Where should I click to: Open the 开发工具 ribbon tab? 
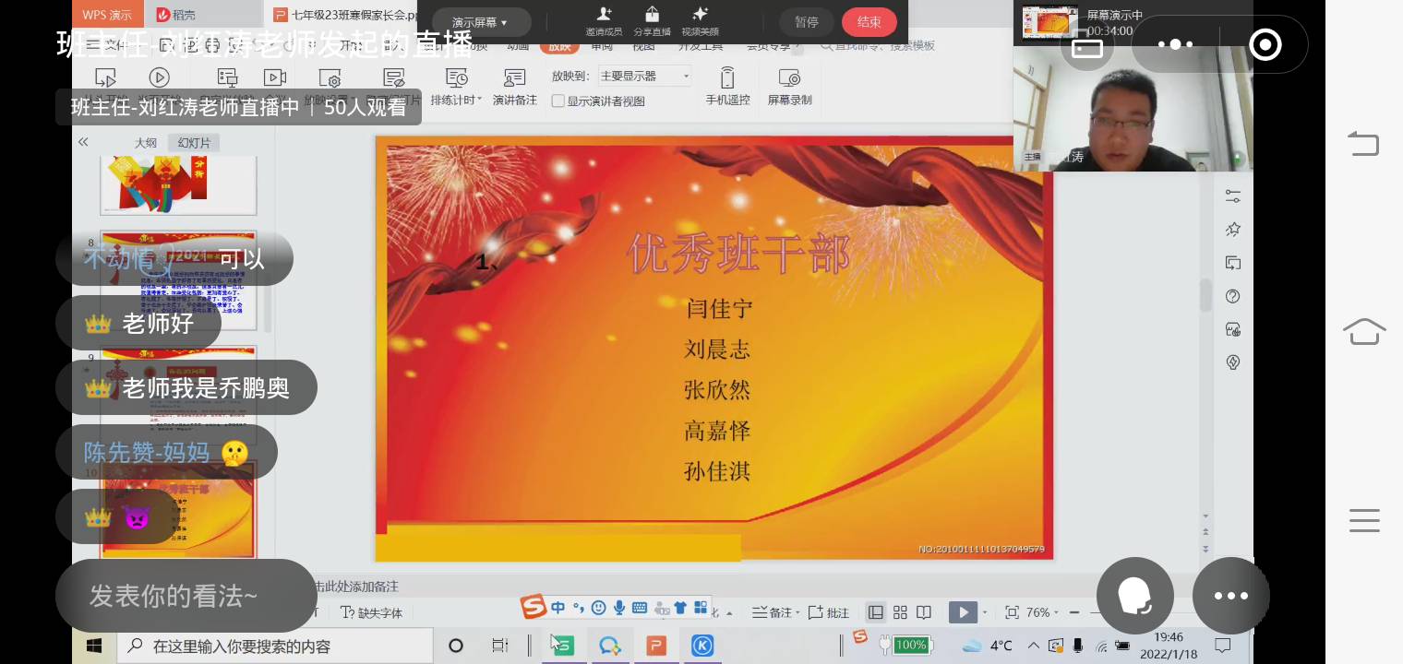pyautogui.click(x=701, y=46)
